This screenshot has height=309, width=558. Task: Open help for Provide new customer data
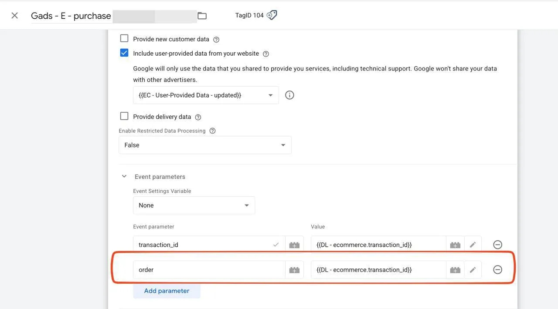216,40
